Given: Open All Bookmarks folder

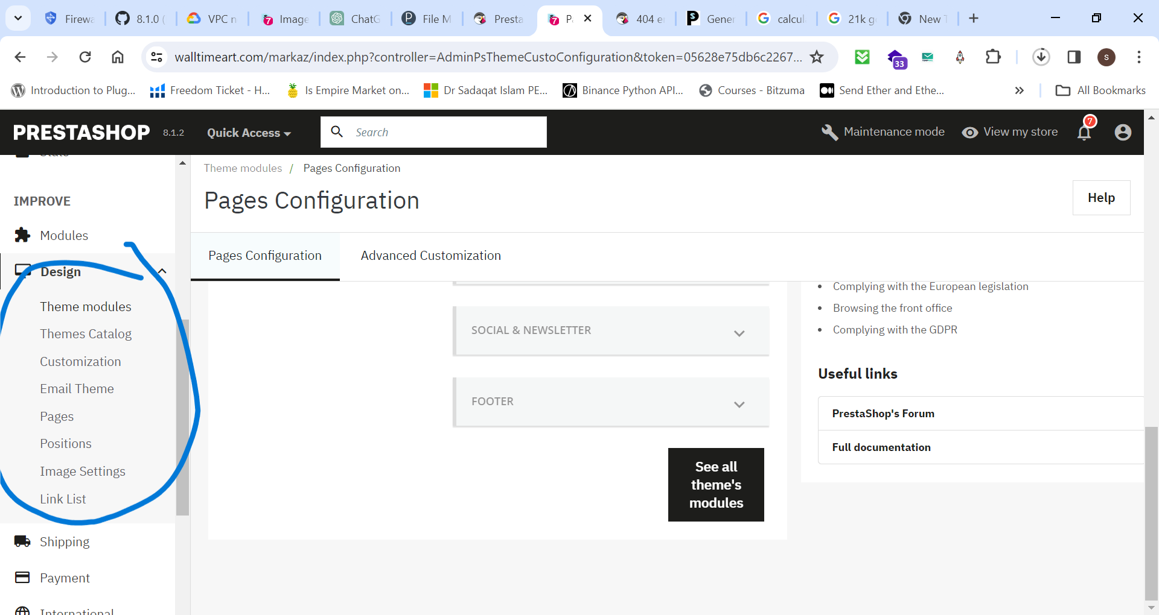Looking at the screenshot, I should coord(1100,90).
